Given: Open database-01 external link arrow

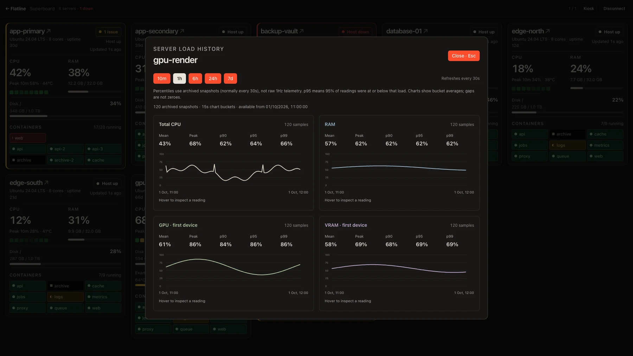Looking at the screenshot, I should tap(426, 31).
